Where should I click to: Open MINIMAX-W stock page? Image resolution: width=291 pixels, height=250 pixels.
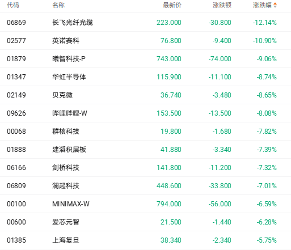(x=71, y=204)
